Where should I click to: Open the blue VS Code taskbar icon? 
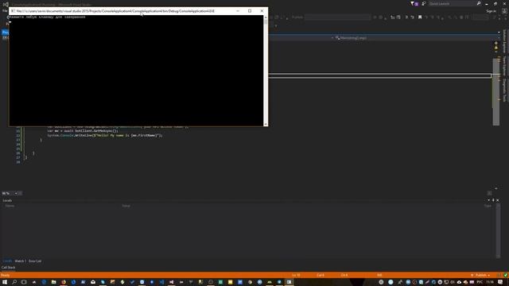click(161, 282)
